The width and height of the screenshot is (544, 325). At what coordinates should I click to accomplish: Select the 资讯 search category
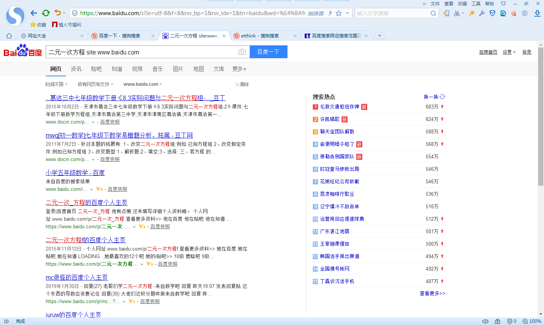click(x=76, y=69)
